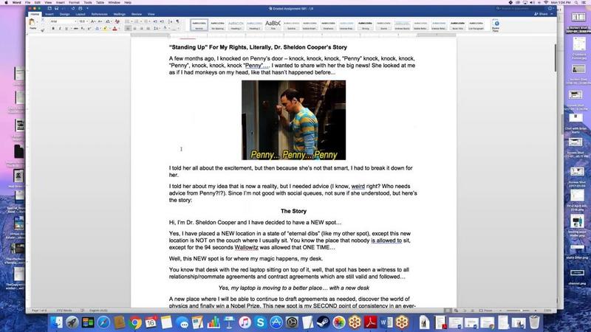Screen dimensions: 591x332
Task: Click the Shading paint bucket icon
Action: point(165,28)
